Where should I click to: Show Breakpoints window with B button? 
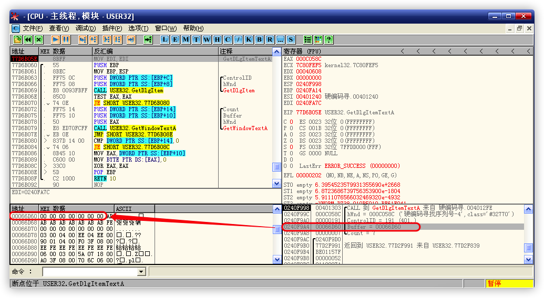pyautogui.click(x=259, y=39)
